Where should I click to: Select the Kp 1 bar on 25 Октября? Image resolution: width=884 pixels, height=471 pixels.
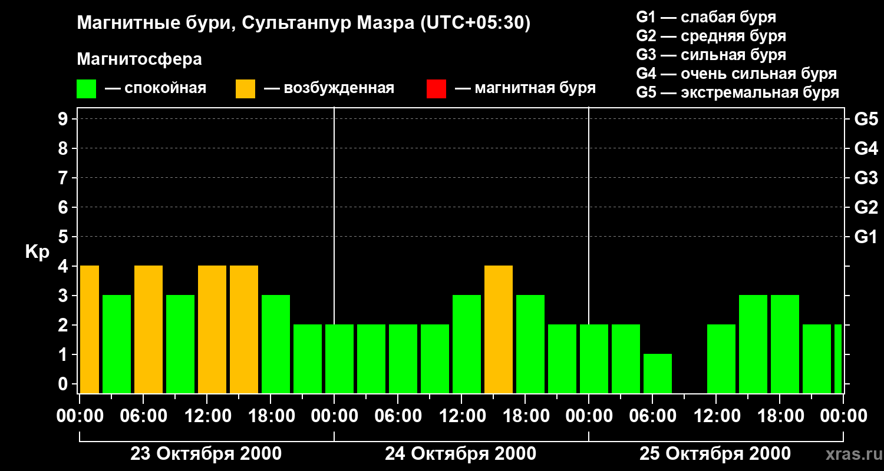(x=658, y=374)
